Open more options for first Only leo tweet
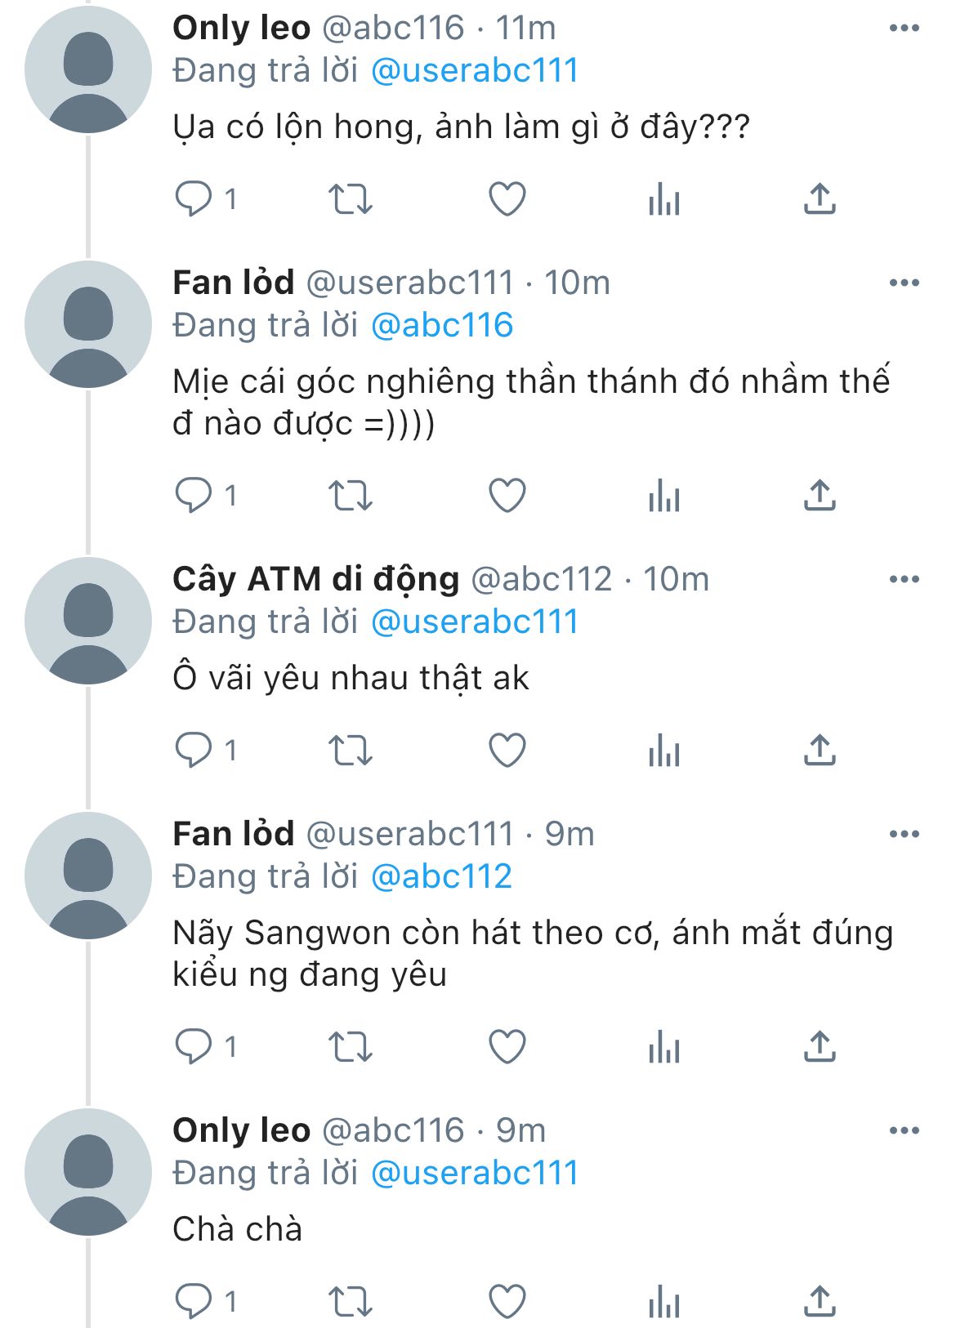Viewport: 956px width, 1328px height. (904, 29)
